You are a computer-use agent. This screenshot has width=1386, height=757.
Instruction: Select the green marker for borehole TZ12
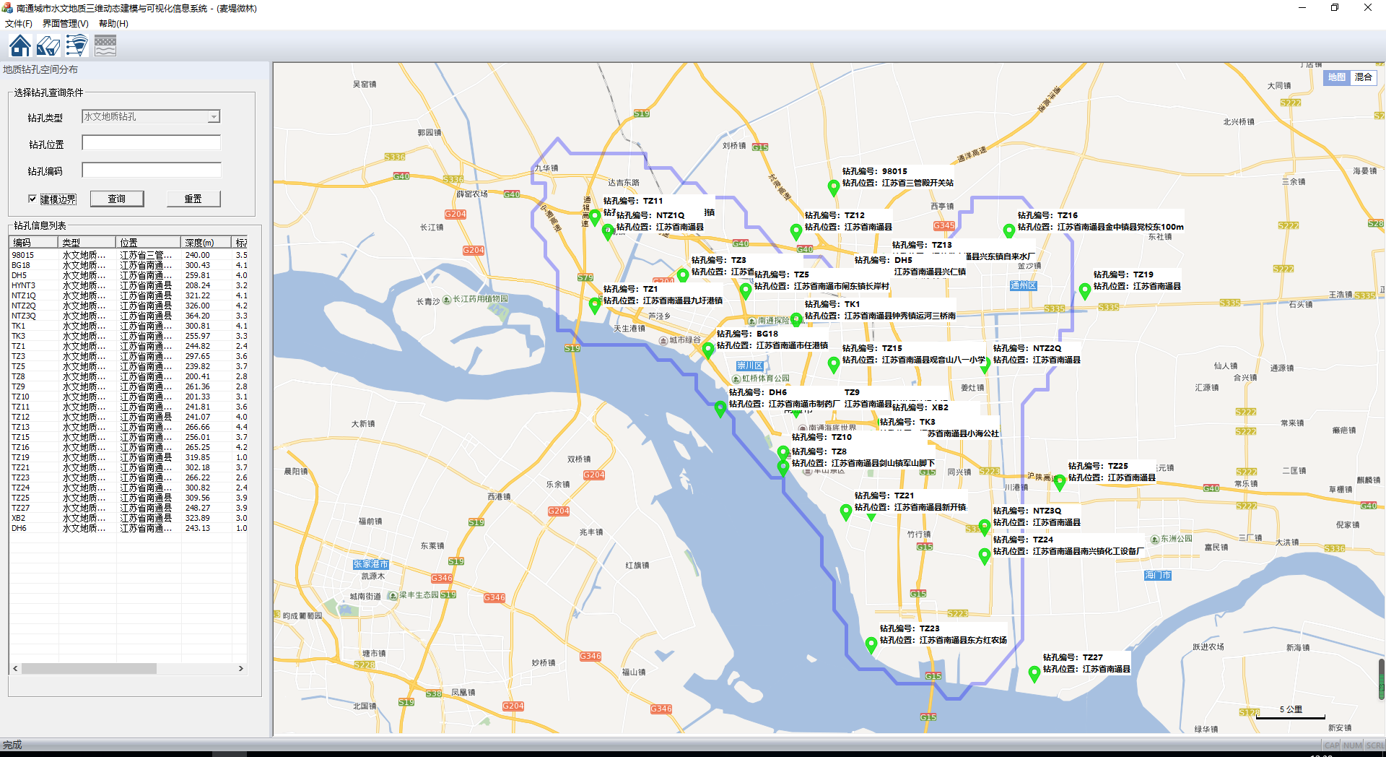pyautogui.click(x=796, y=232)
